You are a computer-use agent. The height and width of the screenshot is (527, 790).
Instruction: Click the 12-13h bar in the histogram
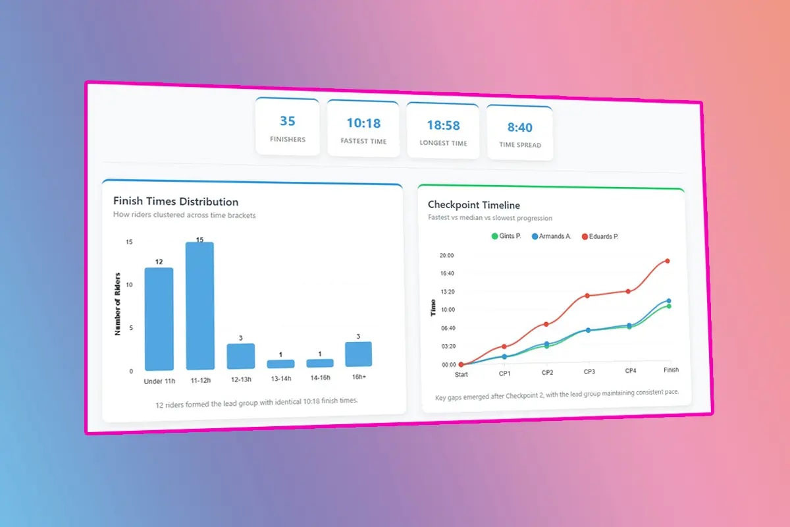point(241,356)
